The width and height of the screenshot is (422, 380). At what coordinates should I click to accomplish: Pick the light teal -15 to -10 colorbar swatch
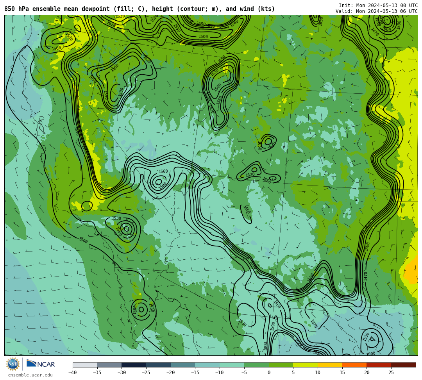point(207,365)
